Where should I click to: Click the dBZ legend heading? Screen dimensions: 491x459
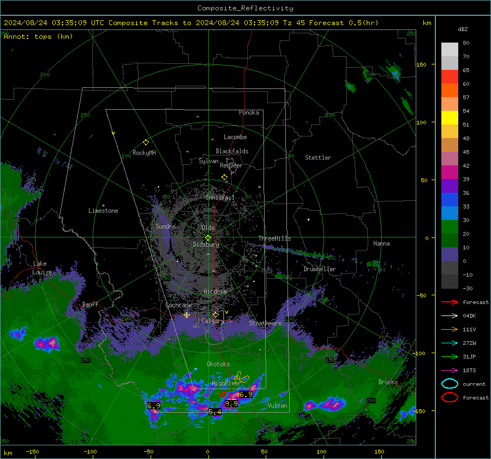pyautogui.click(x=463, y=29)
